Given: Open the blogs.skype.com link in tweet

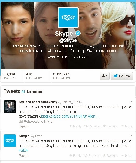Looking at the screenshot, I should click(70, 116).
